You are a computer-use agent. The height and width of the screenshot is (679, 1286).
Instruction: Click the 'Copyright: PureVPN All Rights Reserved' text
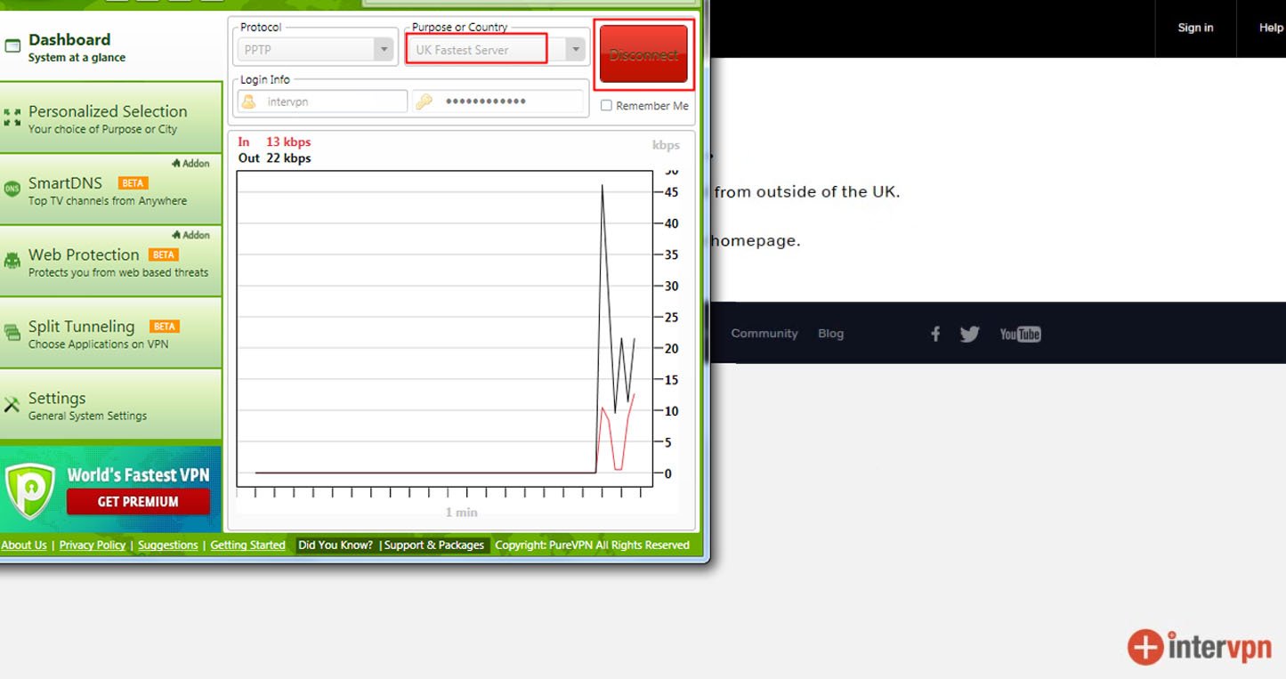(x=592, y=546)
